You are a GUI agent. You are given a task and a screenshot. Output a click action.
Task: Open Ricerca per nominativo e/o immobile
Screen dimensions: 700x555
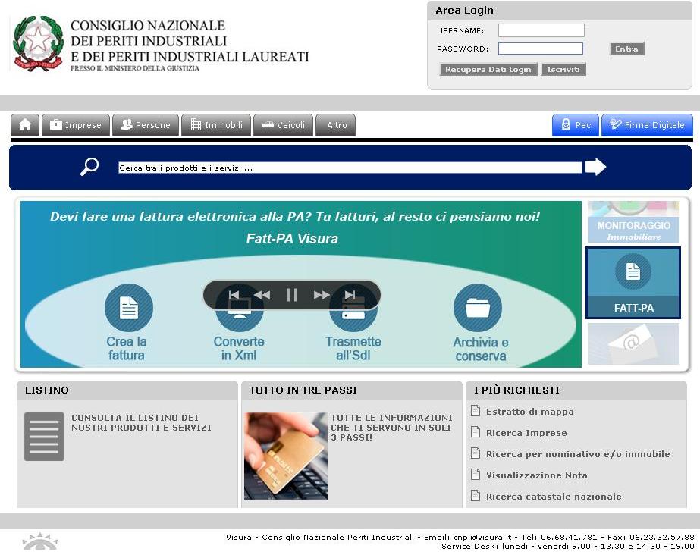coord(578,454)
